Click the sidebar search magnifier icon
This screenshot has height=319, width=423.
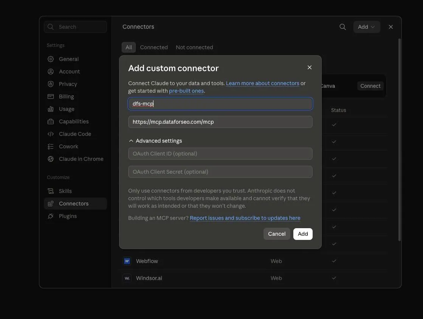(x=50, y=27)
